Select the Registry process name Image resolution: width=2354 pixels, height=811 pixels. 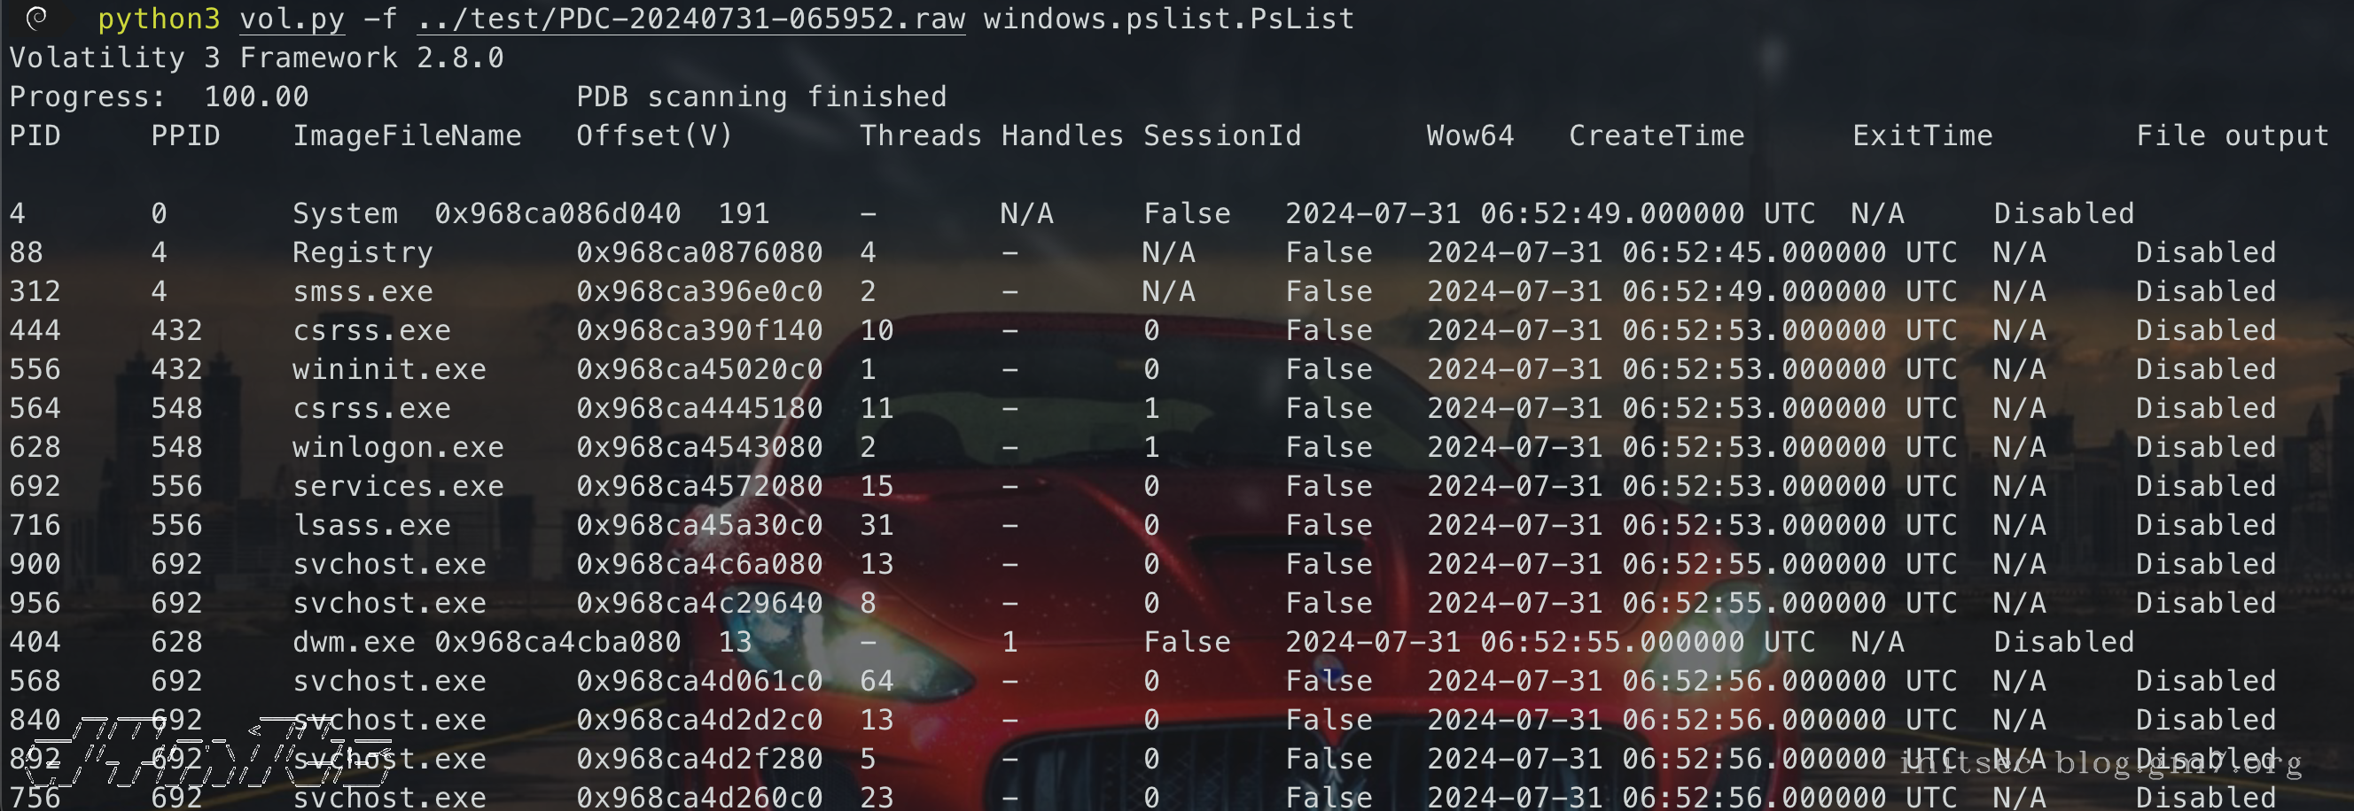click(x=362, y=253)
